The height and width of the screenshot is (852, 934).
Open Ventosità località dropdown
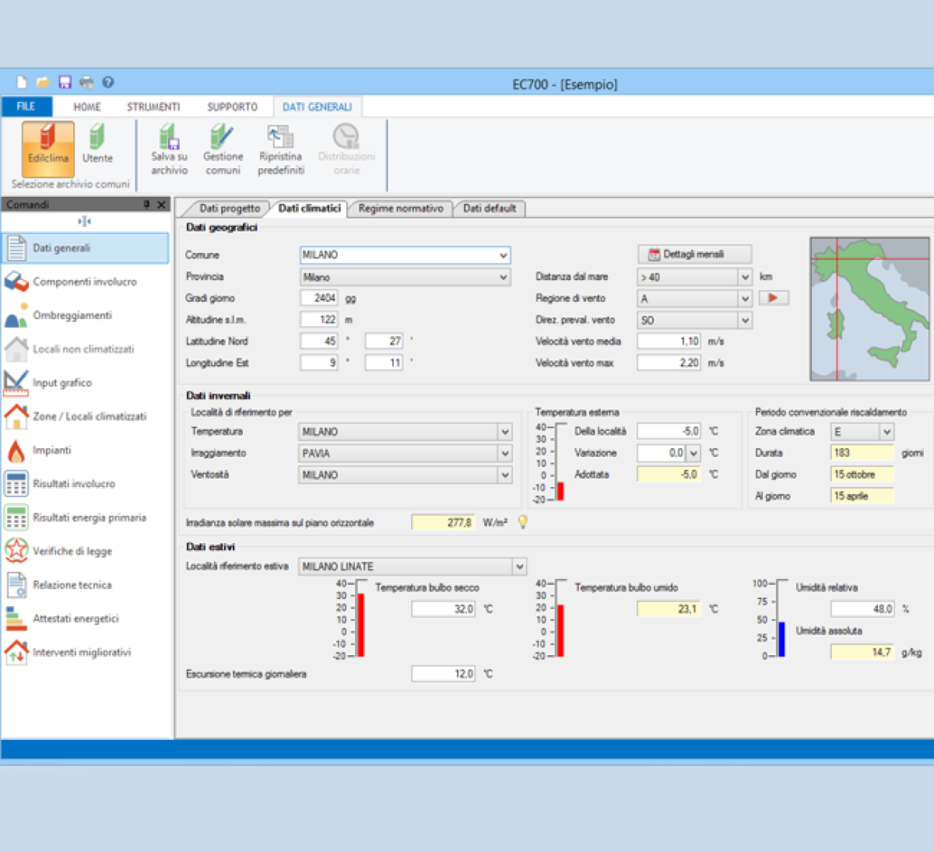(x=505, y=475)
